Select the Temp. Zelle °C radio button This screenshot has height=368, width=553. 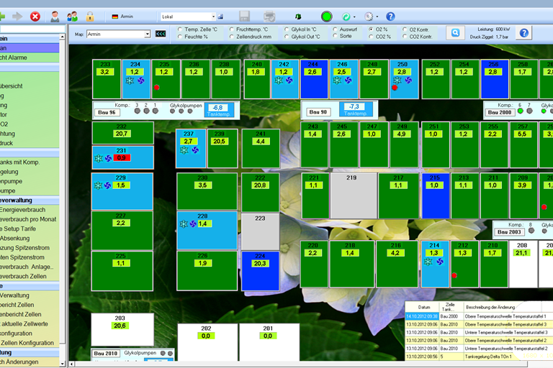pyautogui.click(x=180, y=29)
